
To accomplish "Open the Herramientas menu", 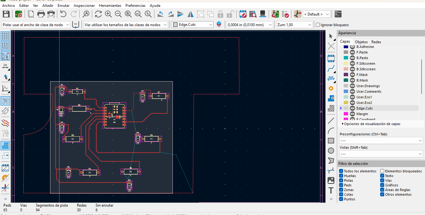I will pyautogui.click(x=110, y=6).
